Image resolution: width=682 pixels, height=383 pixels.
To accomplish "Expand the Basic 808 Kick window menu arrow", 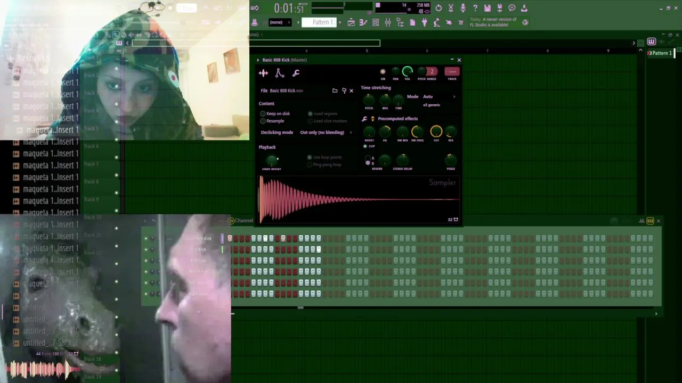I will tap(258, 60).
